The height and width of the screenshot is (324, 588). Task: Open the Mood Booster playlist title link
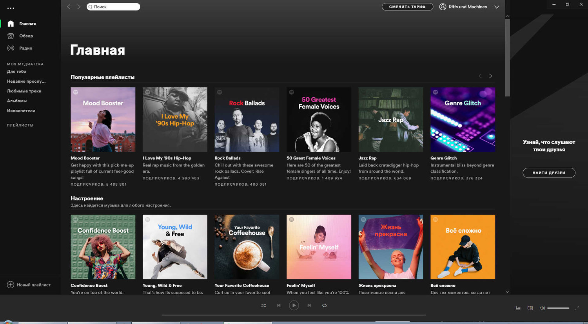tap(85, 158)
